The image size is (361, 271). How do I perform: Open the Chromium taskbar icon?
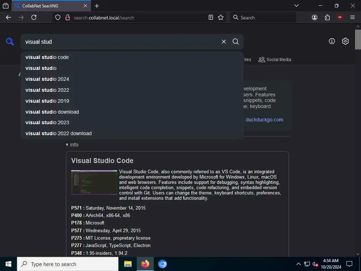point(162,264)
